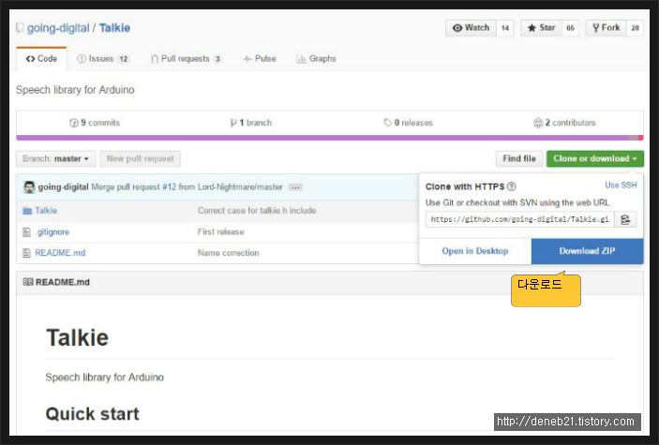659x445 pixels.
Task: Click the Use SSH link
Action: click(621, 185)
